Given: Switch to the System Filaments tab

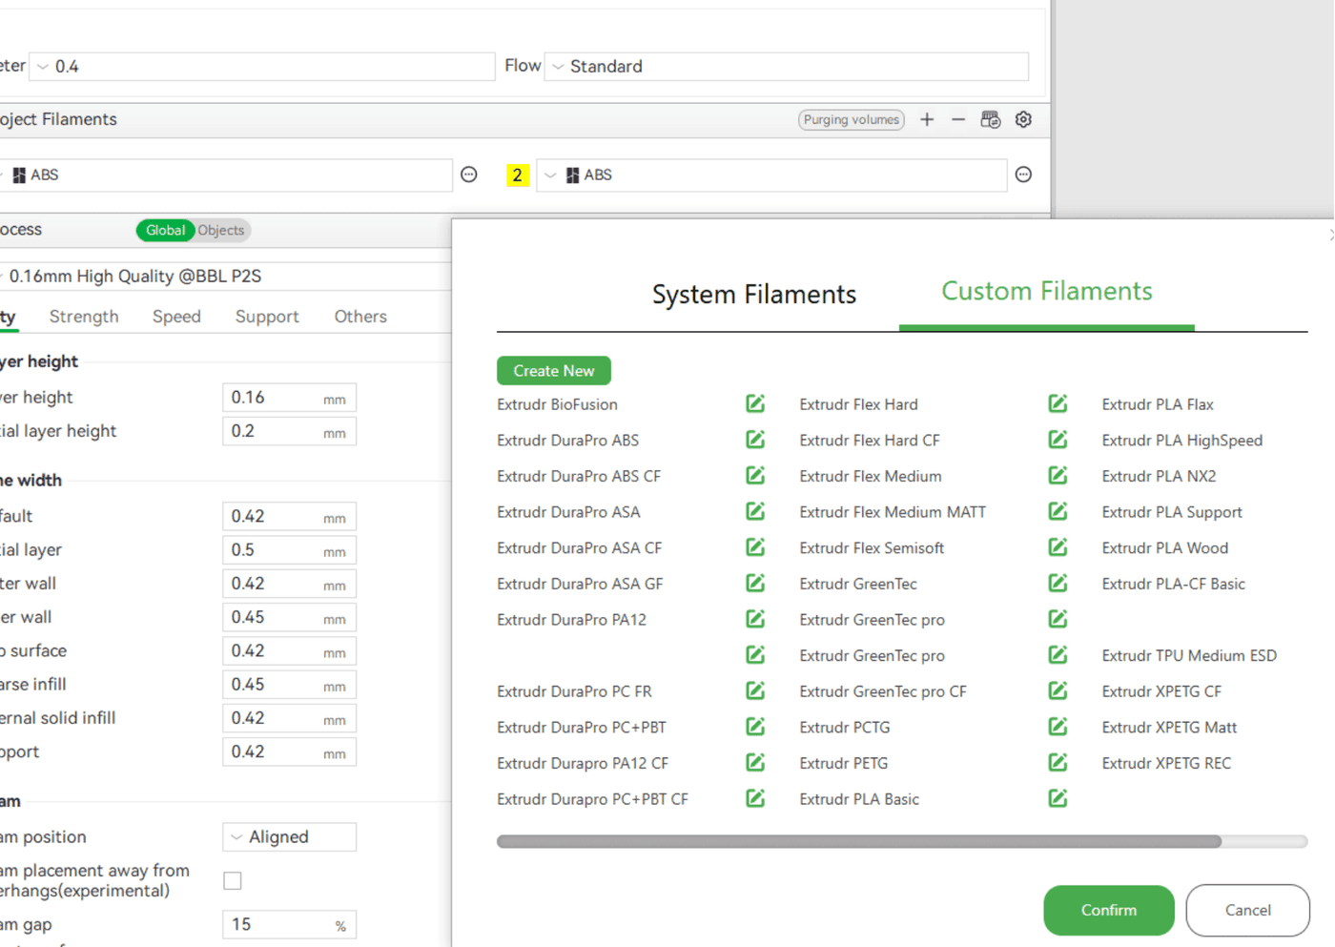Looking at the screenshot, I should click(754, 295).
